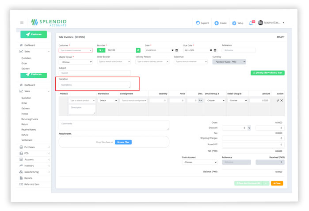
Task: Open the Consignment search dropdown
Action: 134,101
